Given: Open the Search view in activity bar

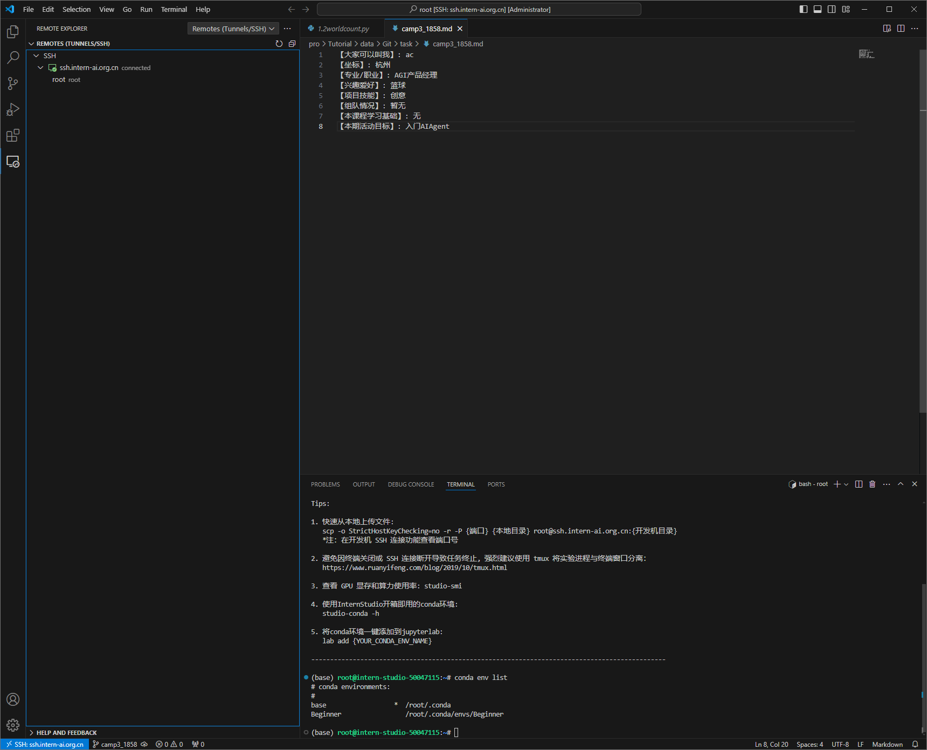Looking at the screenshot, I should (x=13, y=58).
